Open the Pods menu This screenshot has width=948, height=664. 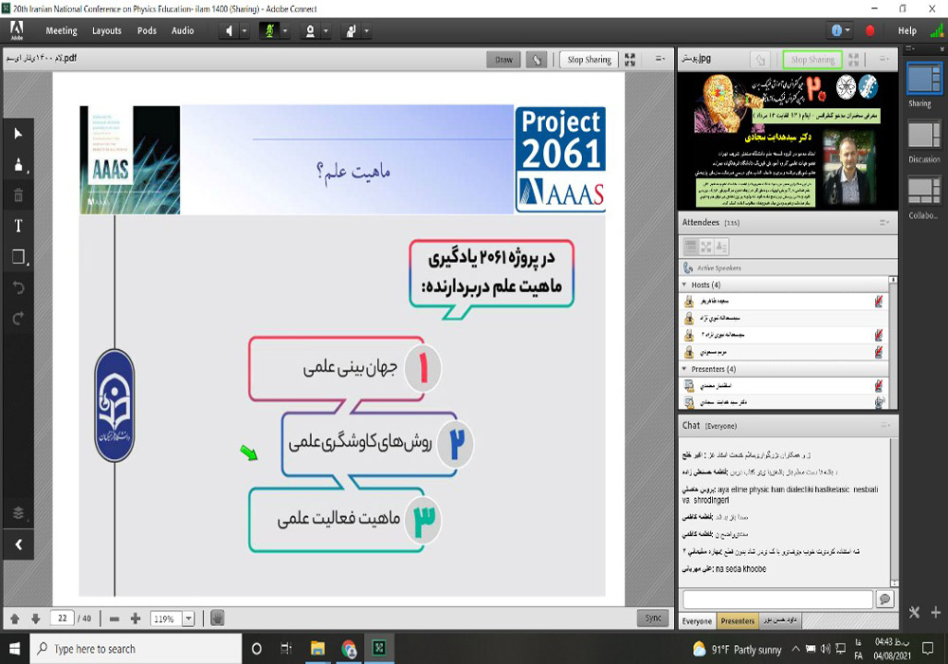(146, 30)
